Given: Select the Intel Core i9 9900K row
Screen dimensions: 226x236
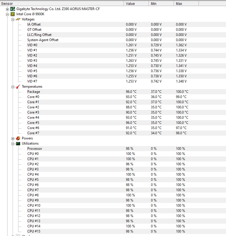Looking at the screenshot, I should pos(30,14).
